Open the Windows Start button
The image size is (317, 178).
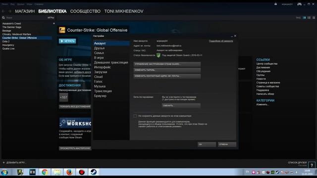[x=4, y=173]
